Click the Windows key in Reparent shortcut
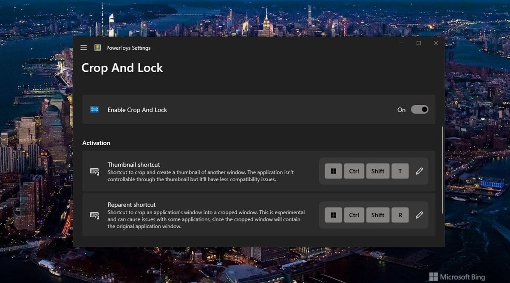Image resolution: width=510 pixels, height=283 pixels. click(334, 215)
